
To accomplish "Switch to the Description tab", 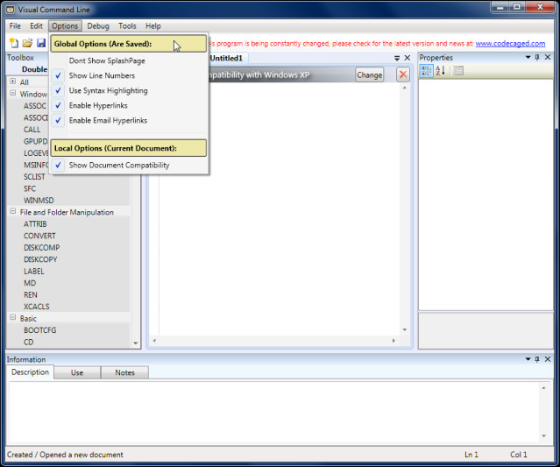I will [x=30, y=372].
